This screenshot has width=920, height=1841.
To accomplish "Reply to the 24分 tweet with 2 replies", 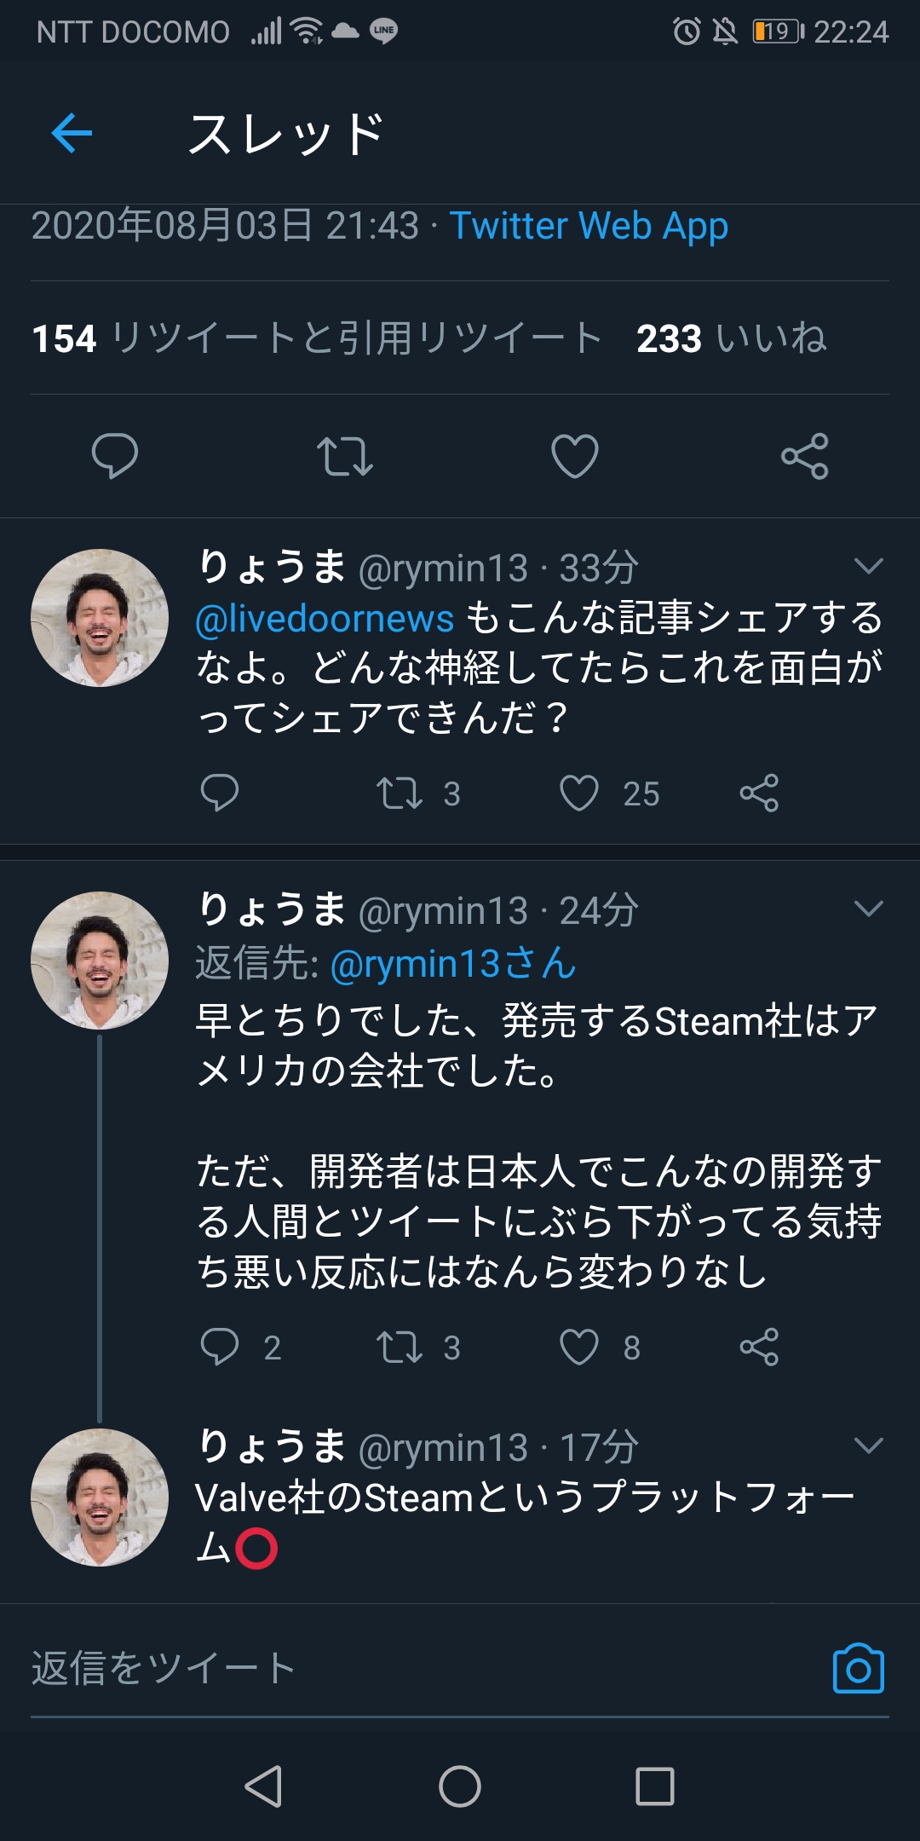I will (220, 1348).
